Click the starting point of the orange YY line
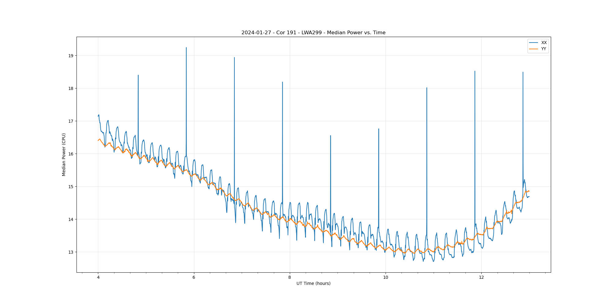 click(98, 140)
